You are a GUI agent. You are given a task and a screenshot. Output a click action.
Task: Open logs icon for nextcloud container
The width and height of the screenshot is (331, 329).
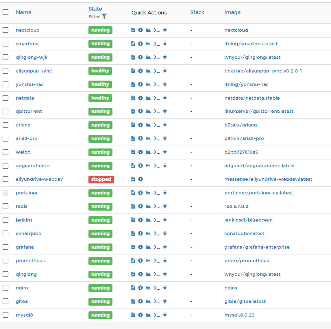tap(133, 30)
